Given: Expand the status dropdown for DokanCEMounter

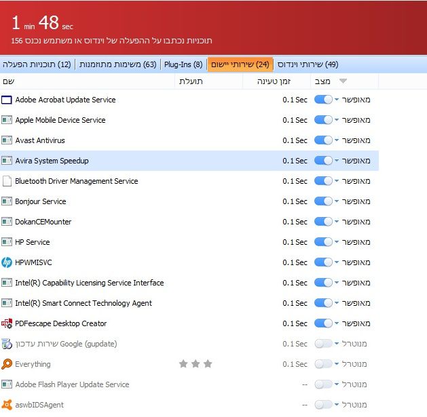Looking at the screenshot, I should pyautogui.click(x=337, y=222).
